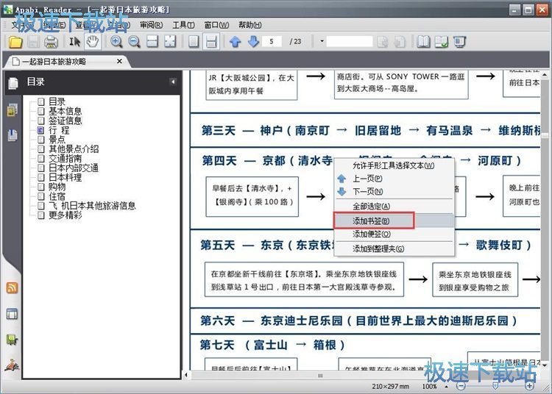
Task: Open 目录 entry in outline tree
Action: 57,101
